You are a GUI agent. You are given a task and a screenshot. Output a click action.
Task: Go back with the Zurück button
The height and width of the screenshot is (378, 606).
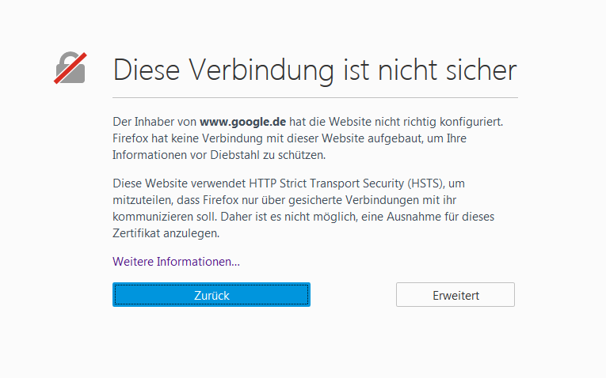pos(212,295)
